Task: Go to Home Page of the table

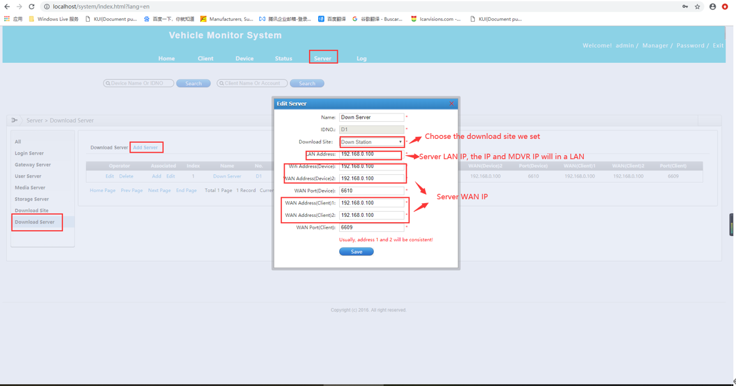Action: coord(102,191)
